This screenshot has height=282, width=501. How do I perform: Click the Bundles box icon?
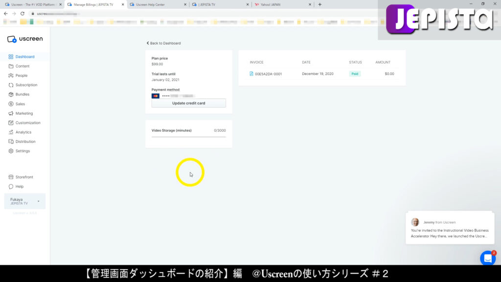(11, 94)
